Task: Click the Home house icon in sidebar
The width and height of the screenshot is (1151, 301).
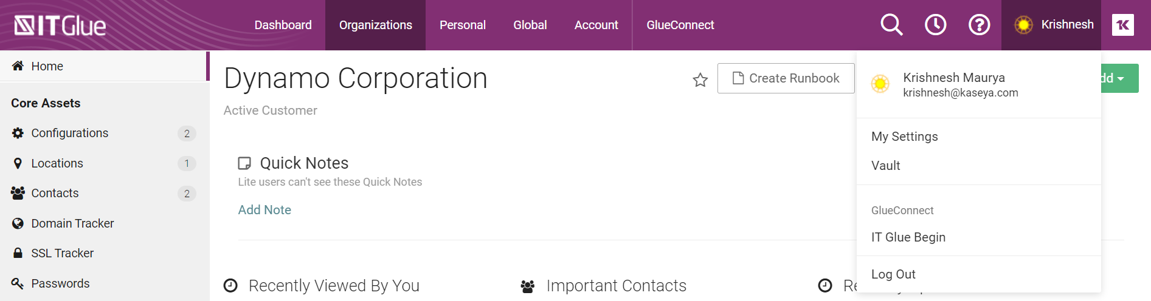Action: pos(18,66)
